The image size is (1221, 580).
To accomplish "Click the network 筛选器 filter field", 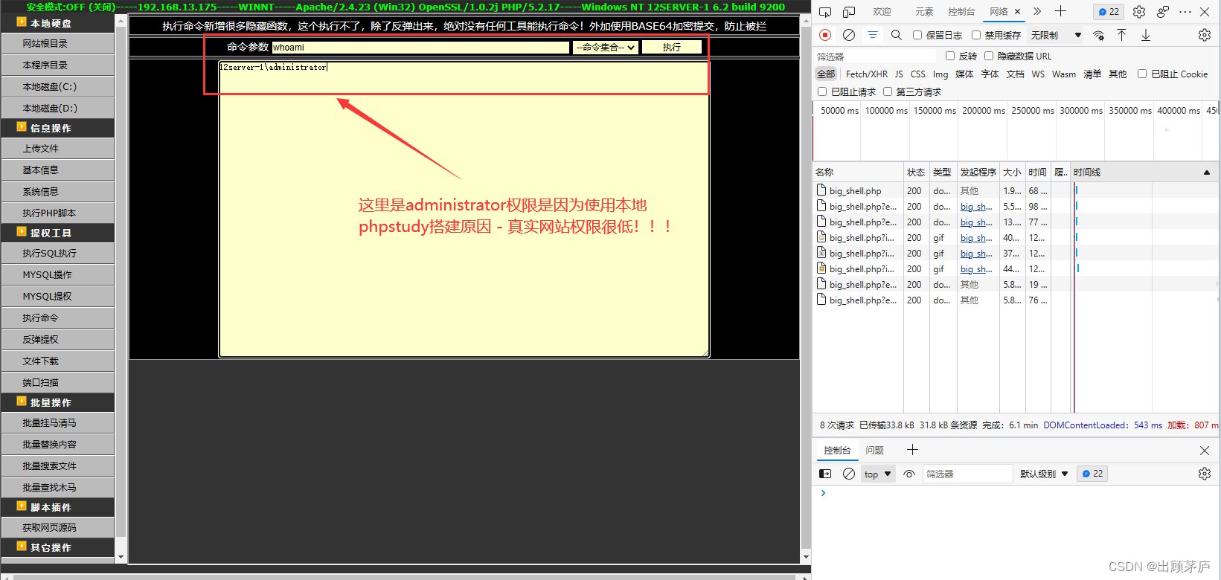I will 875,57.
